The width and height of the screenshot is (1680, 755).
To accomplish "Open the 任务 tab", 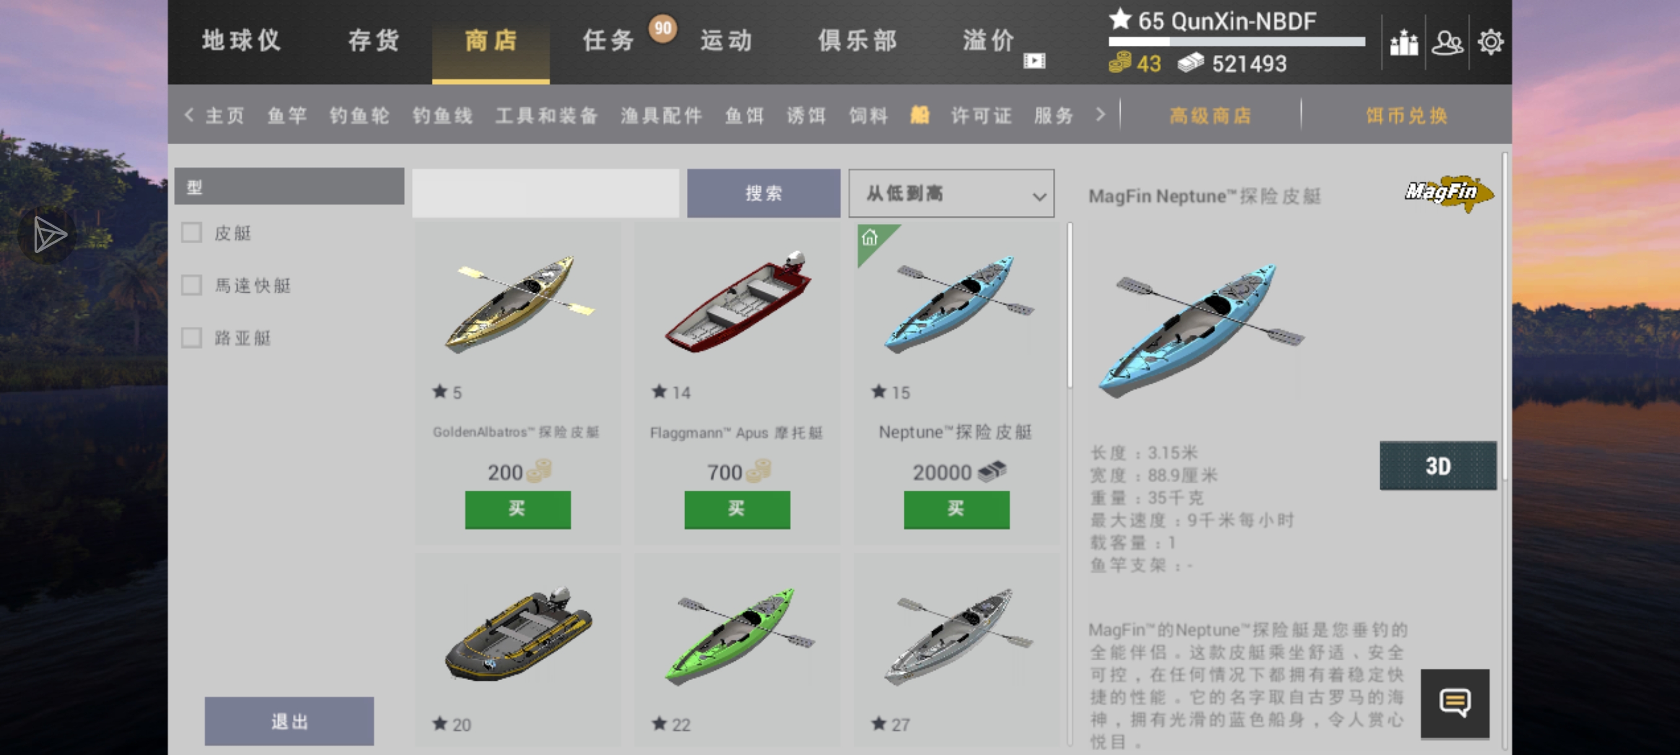I will click(608, 41).
